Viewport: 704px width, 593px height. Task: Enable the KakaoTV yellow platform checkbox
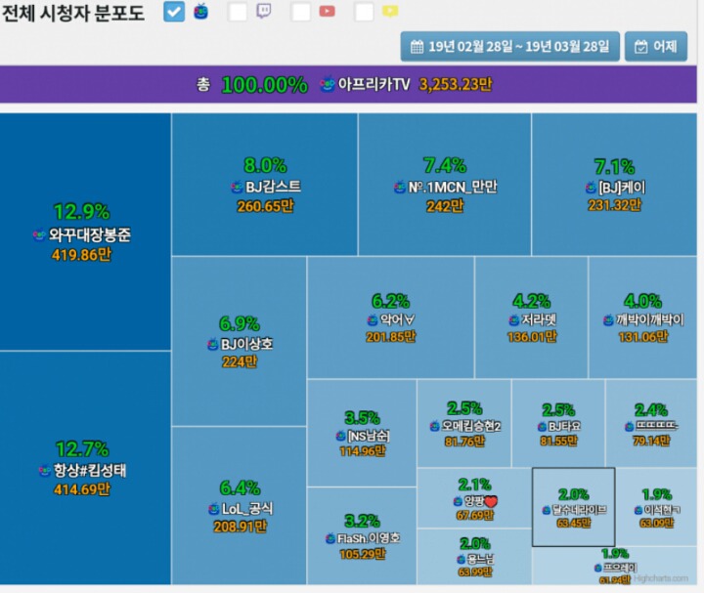point(364,12)
